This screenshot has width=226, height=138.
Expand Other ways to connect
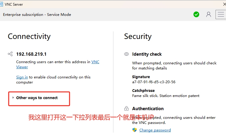tap(37, 98)
